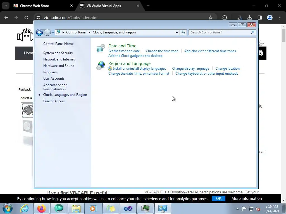Viewport: 286px width, 214px height.
Task: Click Add clocks for different time zones
Action: [x=210, y=51]
